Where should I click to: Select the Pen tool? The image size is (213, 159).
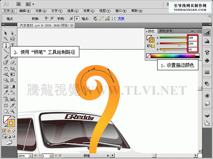pos(6,45)
